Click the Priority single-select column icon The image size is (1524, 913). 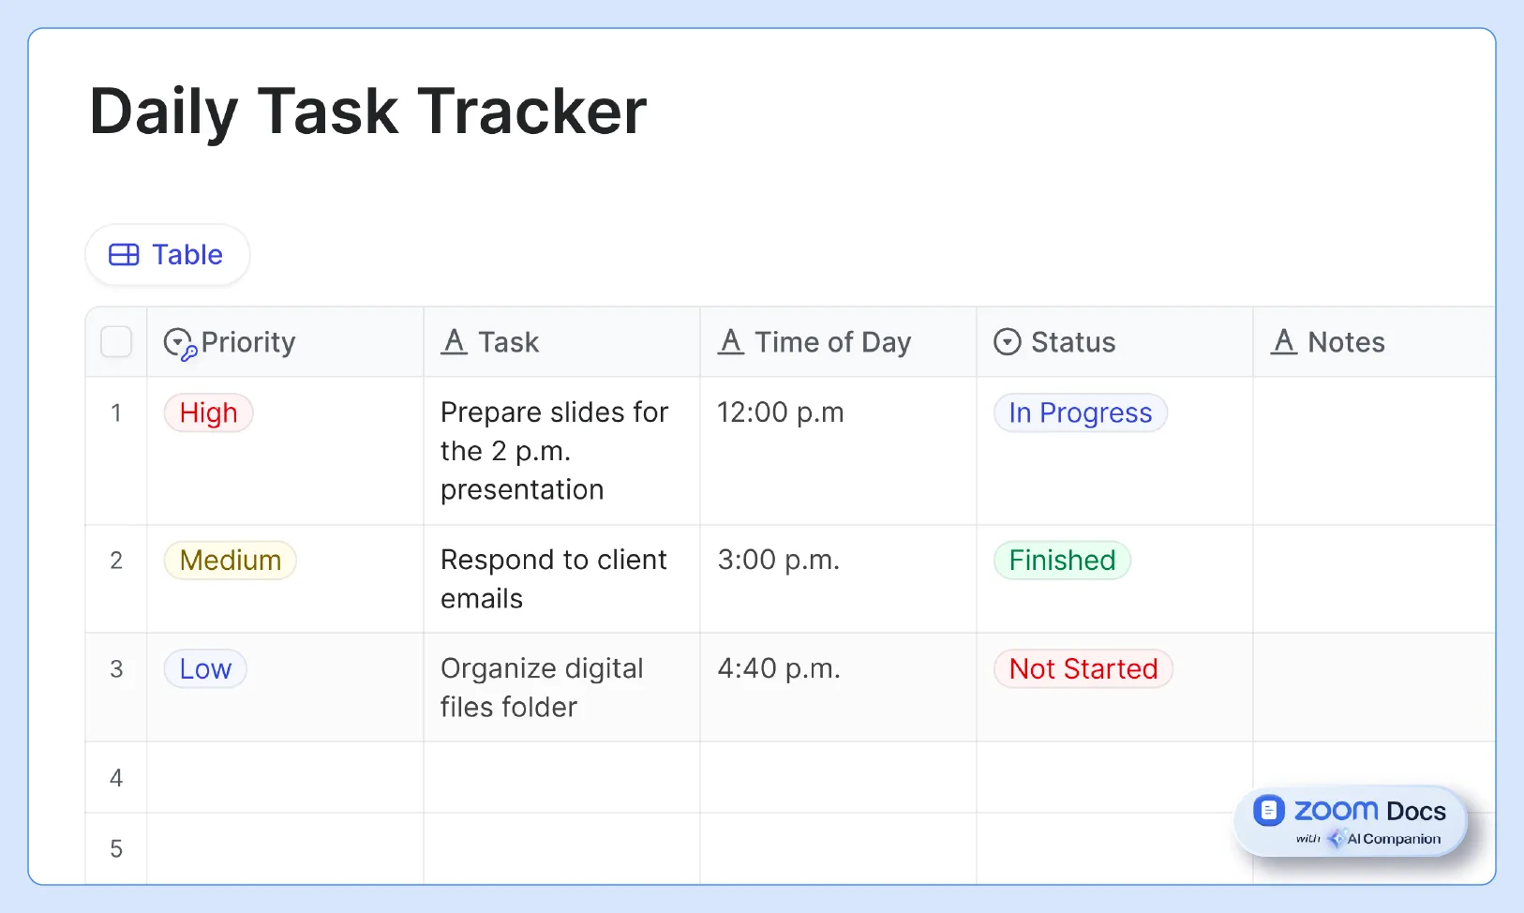[x=179, y=342]
